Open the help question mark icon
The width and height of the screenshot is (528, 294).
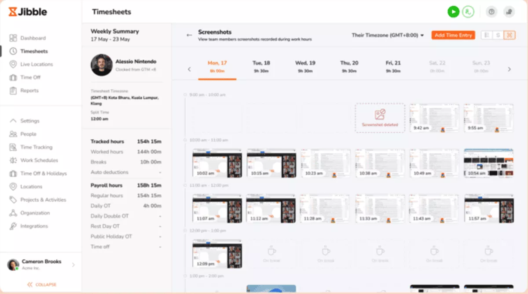pyautogui.click(x=491, y=12)
